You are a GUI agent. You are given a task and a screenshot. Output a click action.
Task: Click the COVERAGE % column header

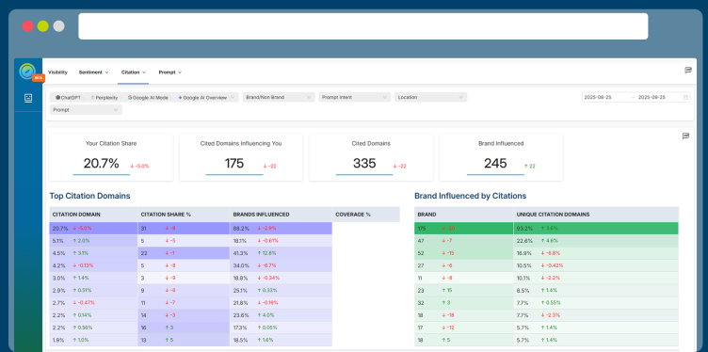[x=366, y=215]
